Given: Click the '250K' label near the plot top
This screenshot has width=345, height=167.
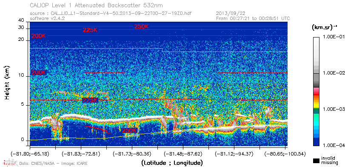Looking at the screenshot, I should pyautogui.click(x=142, y=26).
